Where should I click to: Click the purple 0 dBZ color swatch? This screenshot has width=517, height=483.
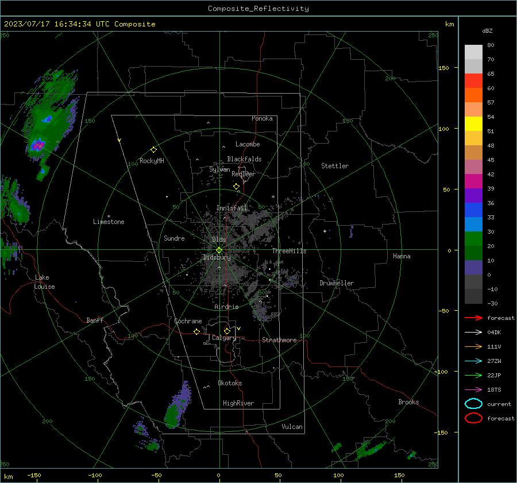pyautogui.click(x=473, y=268)
